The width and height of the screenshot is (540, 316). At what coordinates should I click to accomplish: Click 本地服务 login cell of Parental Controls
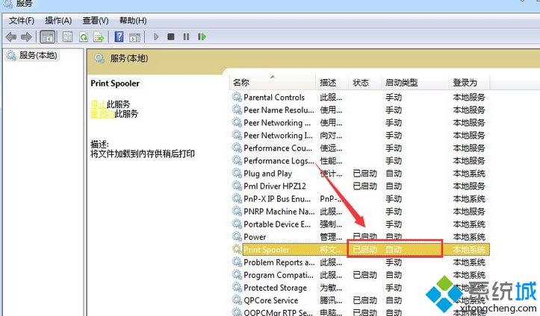click(x=469, y=97)
